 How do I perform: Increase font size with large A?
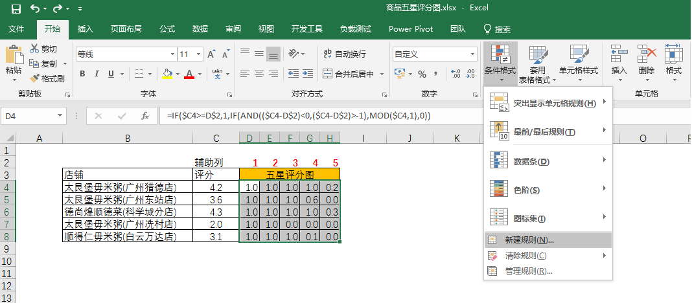[211, 54]
